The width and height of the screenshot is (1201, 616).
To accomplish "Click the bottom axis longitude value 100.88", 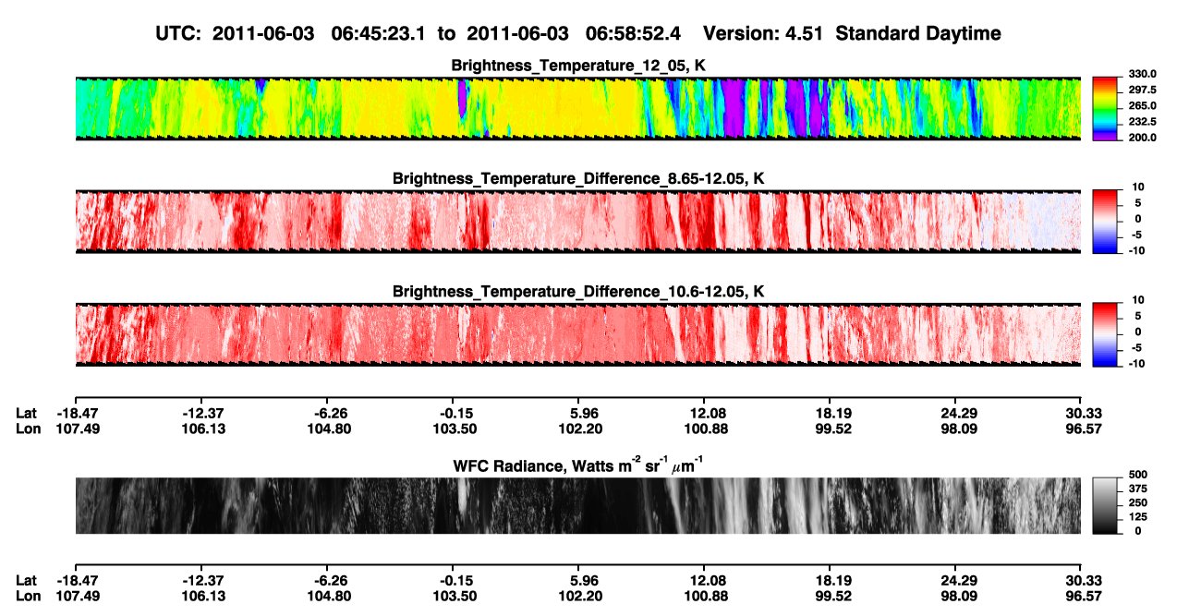I will [707, 596].
